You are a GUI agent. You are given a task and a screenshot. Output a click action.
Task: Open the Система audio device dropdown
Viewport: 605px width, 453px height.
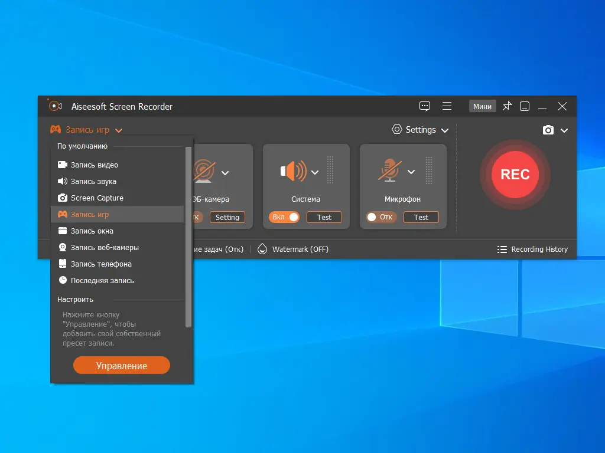coord(315,172)
